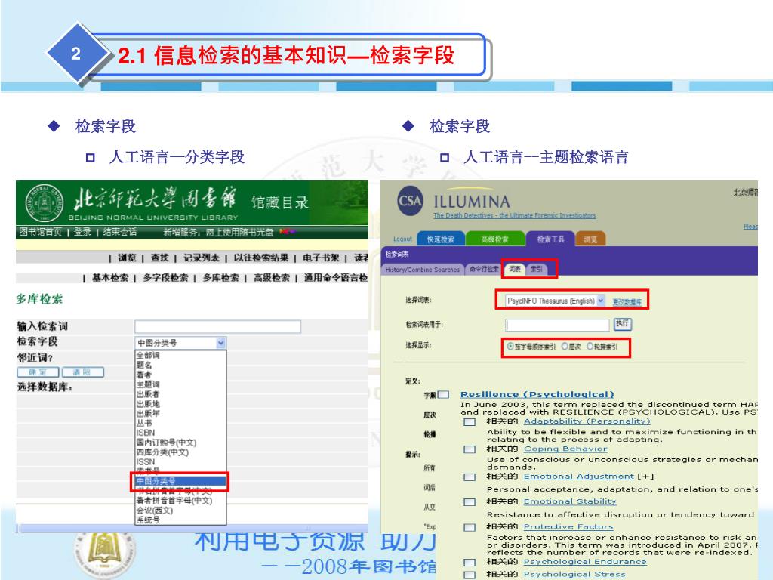Click the 更改数据库 link
773x580 pixels.
coord(627,302)
